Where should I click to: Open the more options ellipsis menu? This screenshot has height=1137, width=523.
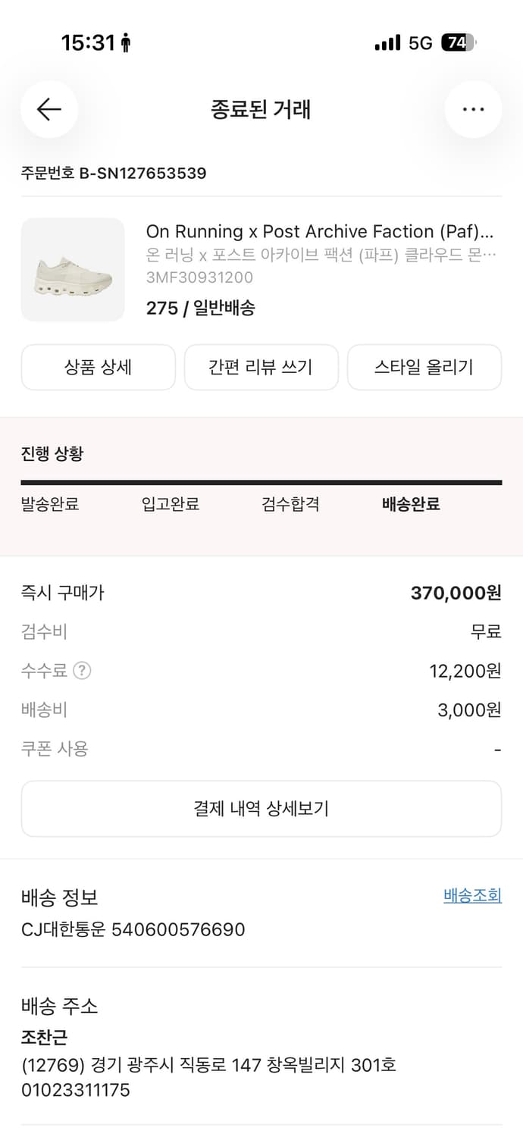click(x=473, y=109)
